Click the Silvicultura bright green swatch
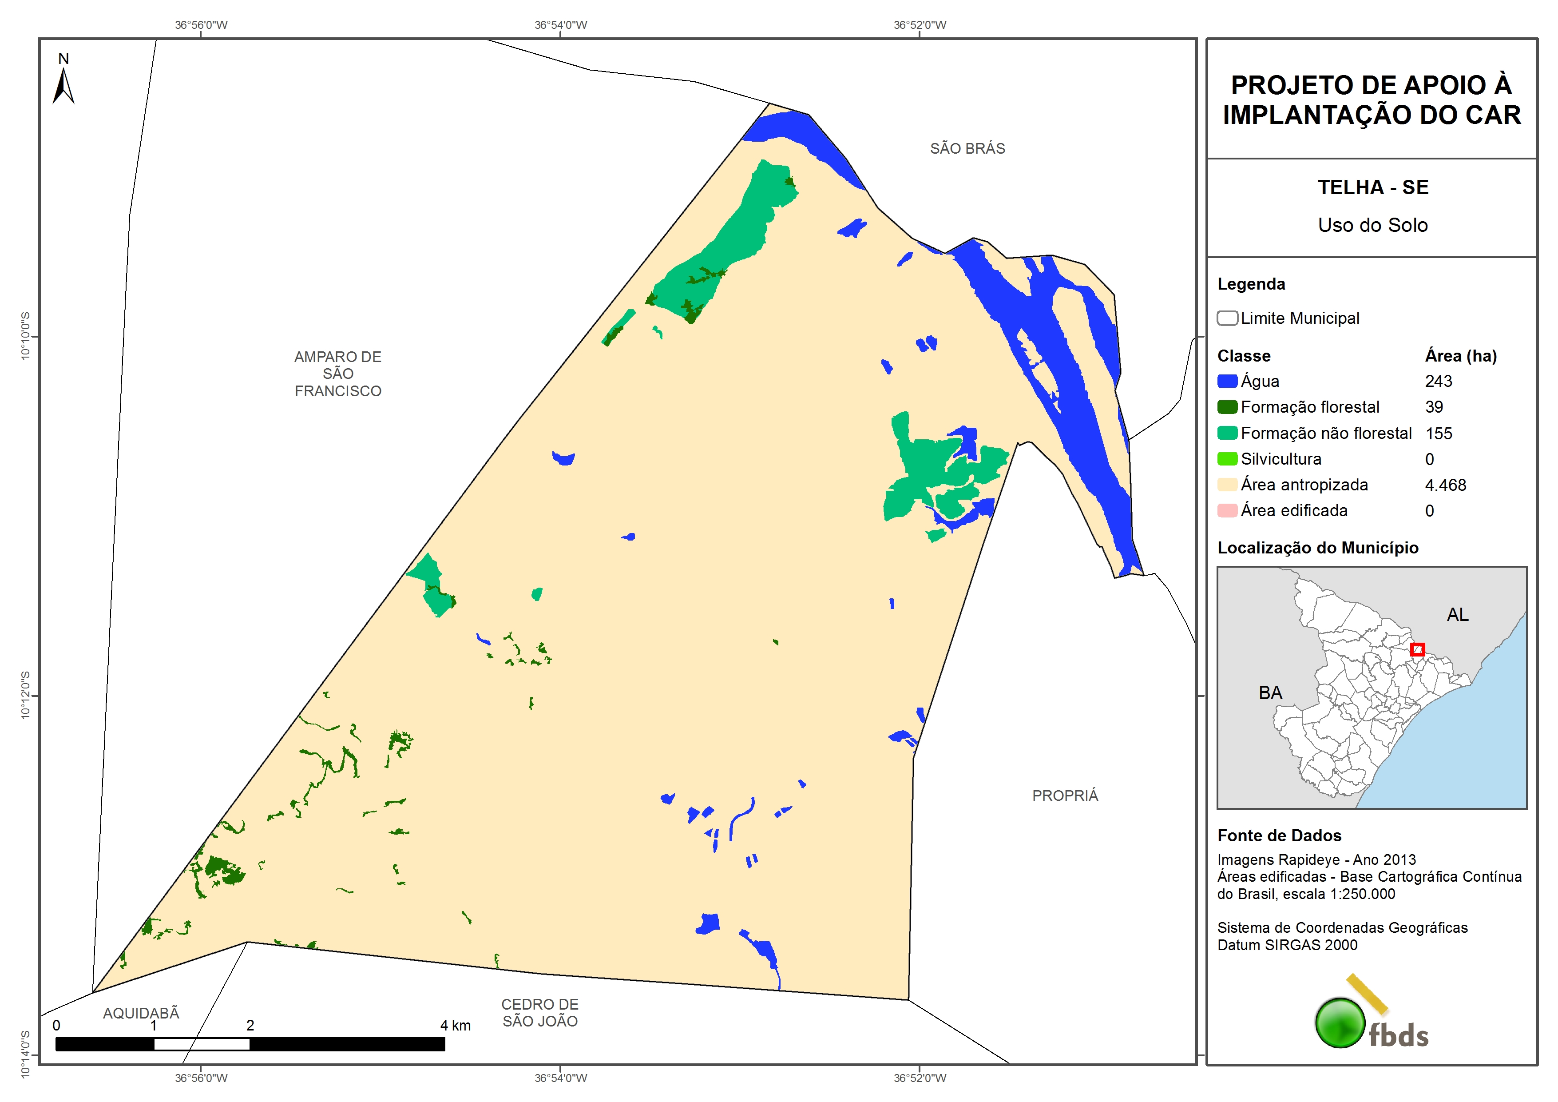This screenshot has height=1102, width=1558. 1227,459
